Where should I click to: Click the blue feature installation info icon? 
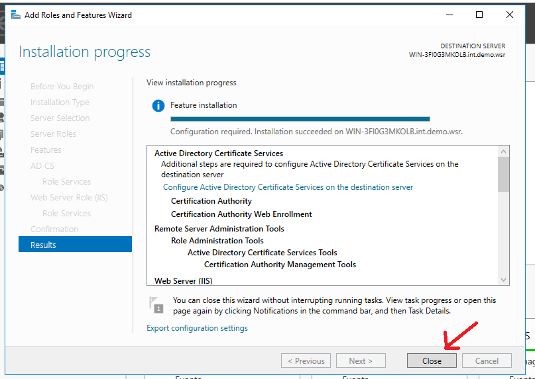(158, 106)
